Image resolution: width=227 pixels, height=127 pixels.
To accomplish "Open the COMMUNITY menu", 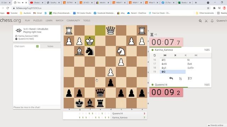I will 73,20.
